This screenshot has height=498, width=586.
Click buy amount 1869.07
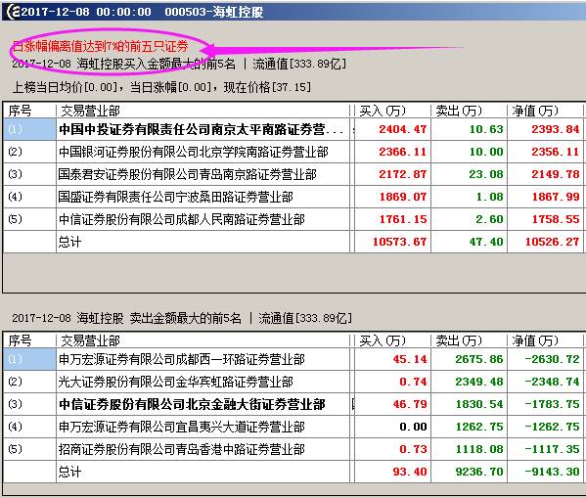pos(403,197)
